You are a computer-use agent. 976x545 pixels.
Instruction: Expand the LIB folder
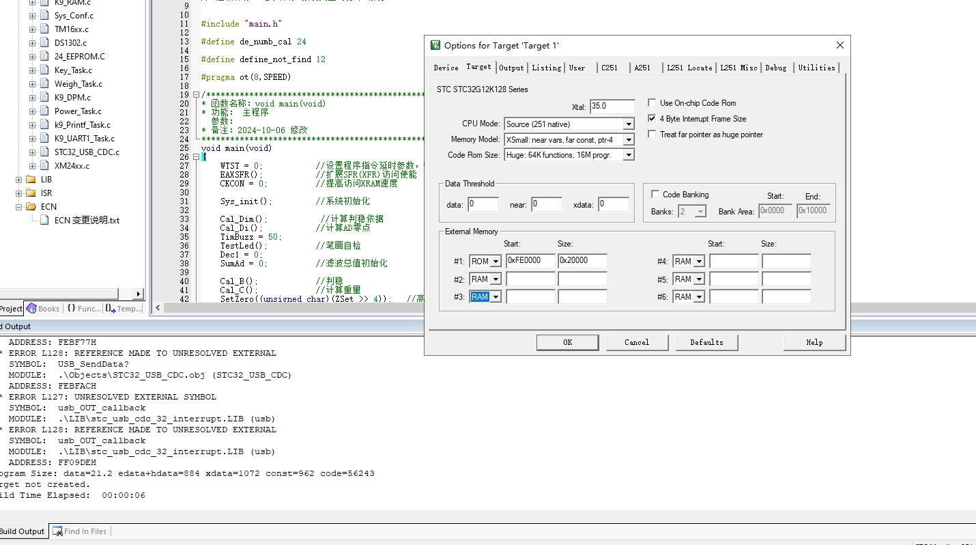click(18, 180)
